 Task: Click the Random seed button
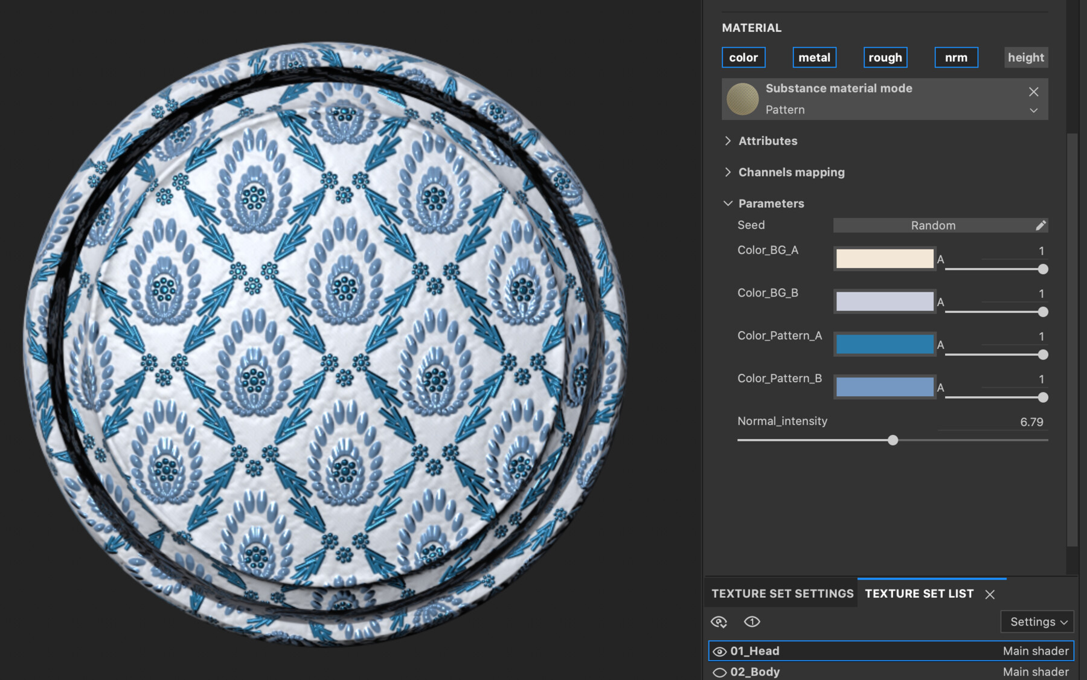point(934,225)
